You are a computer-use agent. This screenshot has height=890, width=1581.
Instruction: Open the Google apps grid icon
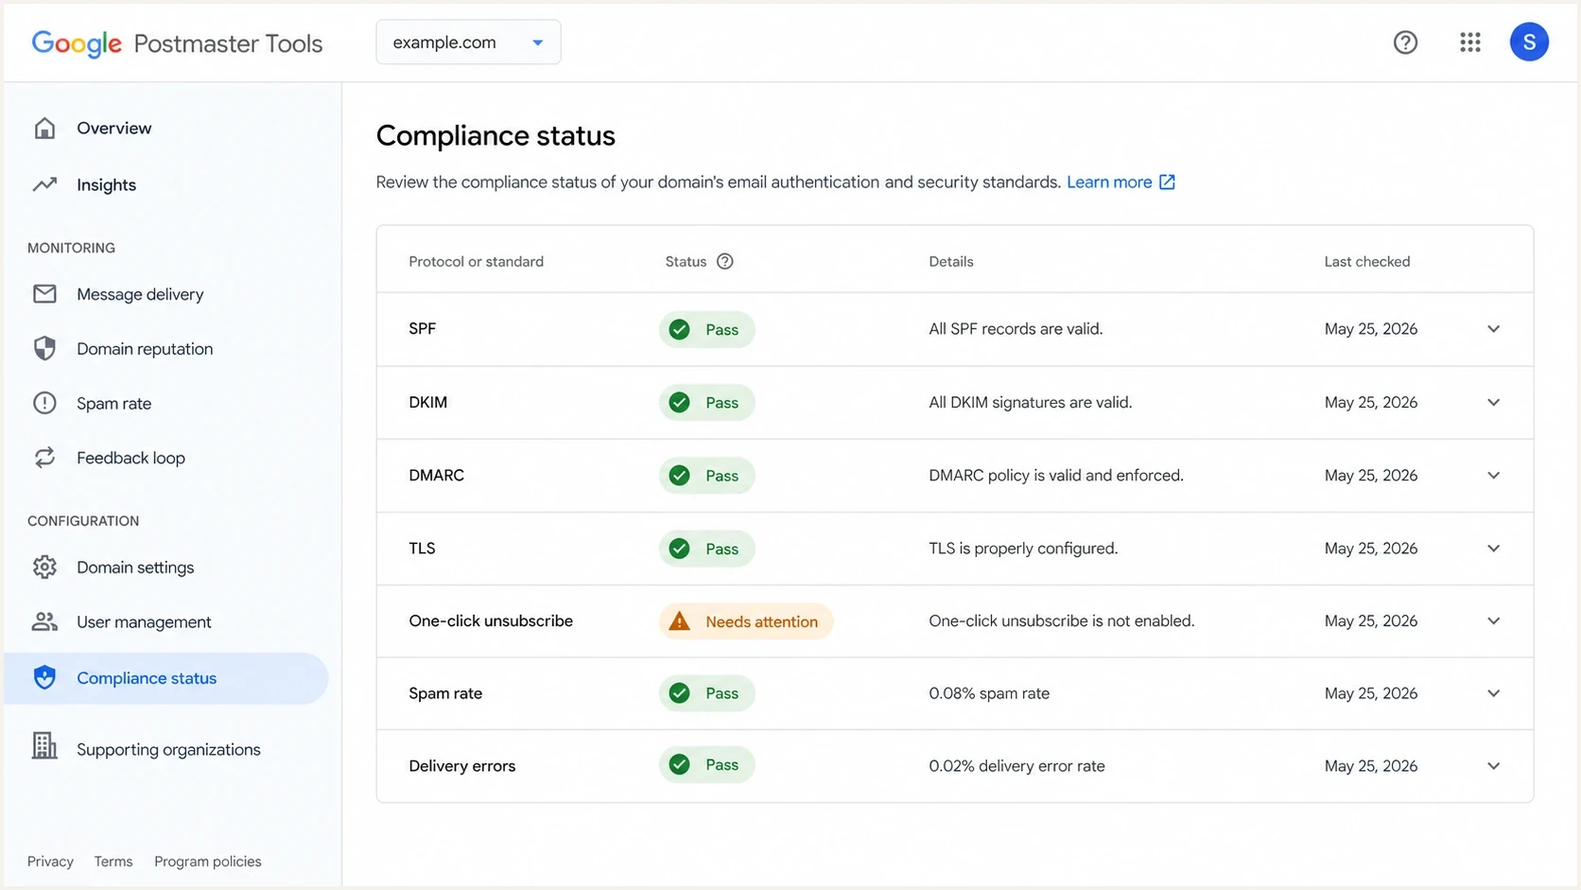coord(1469,43)
